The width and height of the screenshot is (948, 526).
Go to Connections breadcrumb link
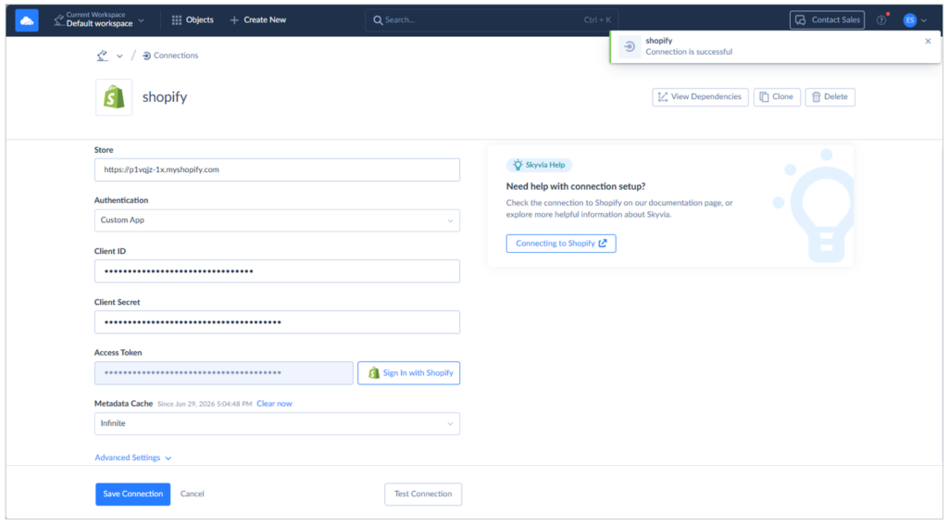coord(170,56)
